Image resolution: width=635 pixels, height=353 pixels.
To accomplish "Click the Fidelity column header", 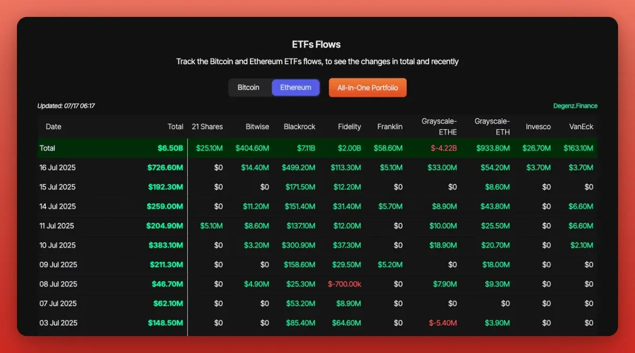I will 350,127.
